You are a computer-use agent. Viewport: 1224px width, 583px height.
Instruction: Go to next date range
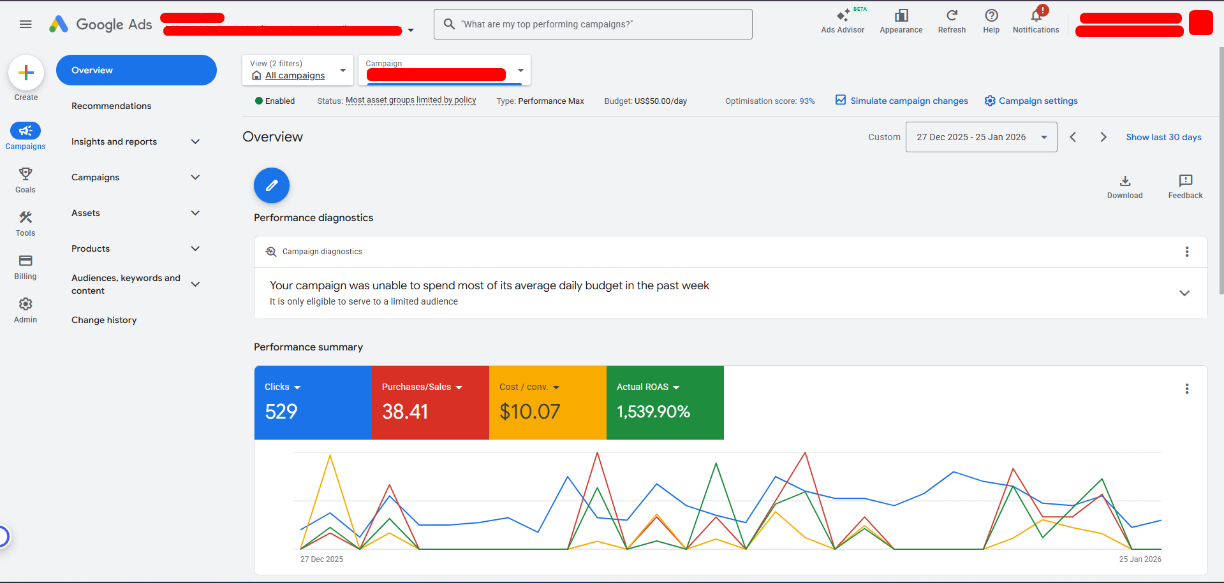(1103, 137)
